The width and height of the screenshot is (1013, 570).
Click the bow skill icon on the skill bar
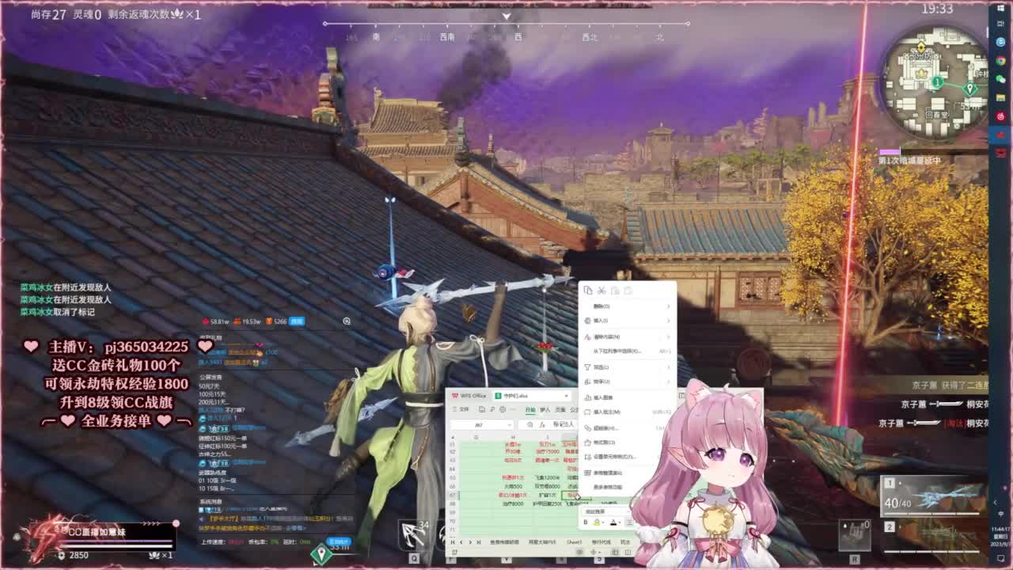(x=413, y=534)
